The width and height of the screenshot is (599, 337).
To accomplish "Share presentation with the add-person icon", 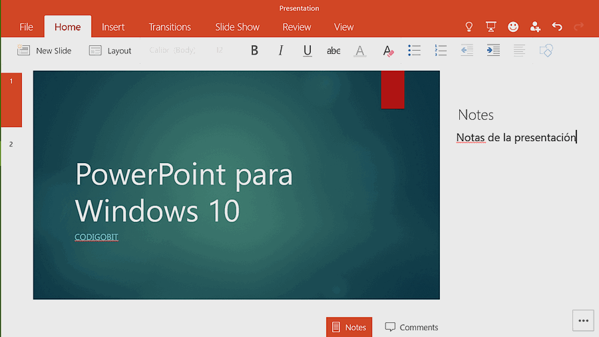I will click(x=535, y=27).
